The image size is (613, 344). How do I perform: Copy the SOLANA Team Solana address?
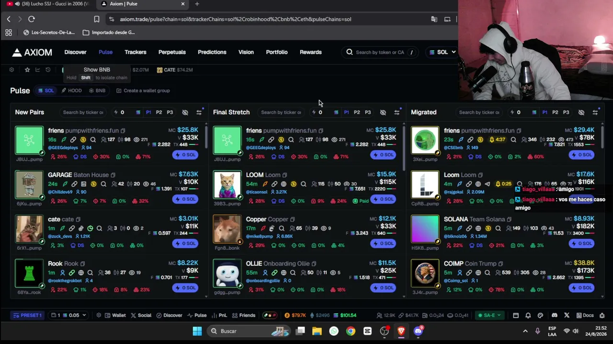pyautogui.click(x=509, y=219)
